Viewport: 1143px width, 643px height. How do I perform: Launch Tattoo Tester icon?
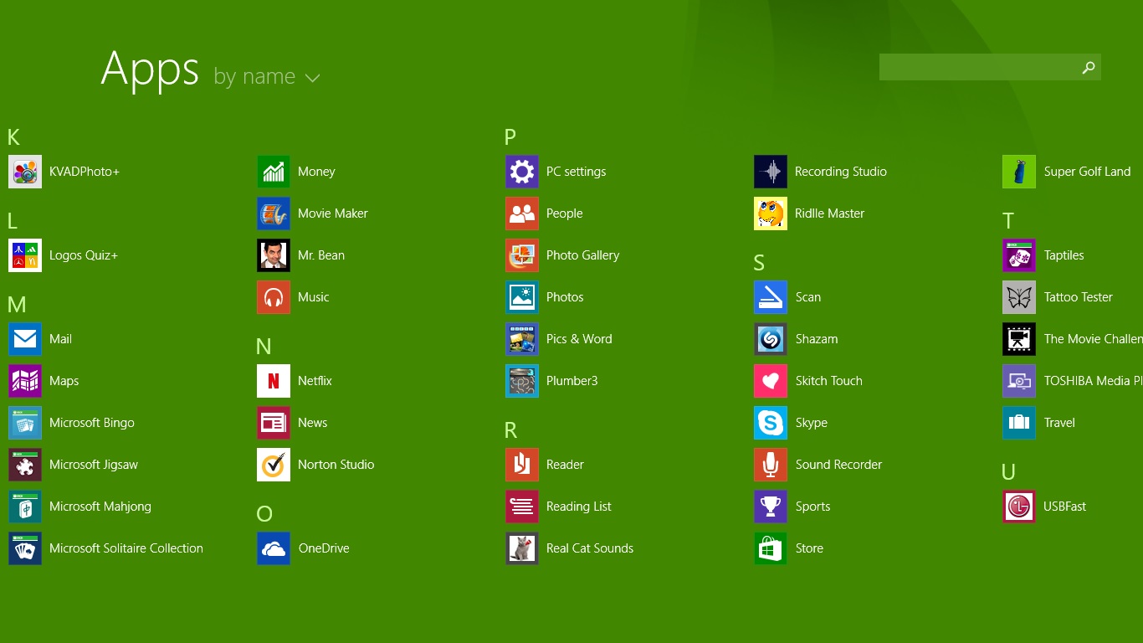[x=1019, y=297]
